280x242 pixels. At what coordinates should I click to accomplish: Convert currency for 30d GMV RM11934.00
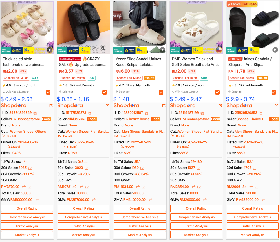pos(138,187)
